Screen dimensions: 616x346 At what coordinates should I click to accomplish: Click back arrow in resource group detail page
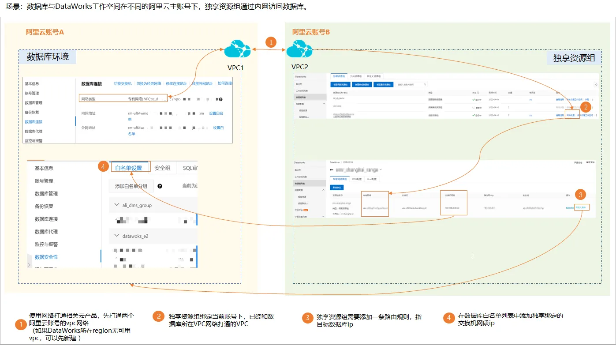click(332, 169)
